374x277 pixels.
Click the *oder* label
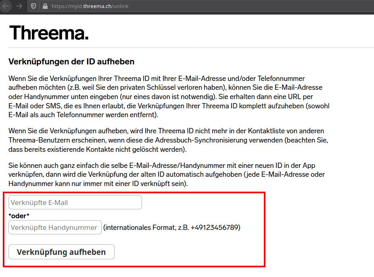point(19,216)
